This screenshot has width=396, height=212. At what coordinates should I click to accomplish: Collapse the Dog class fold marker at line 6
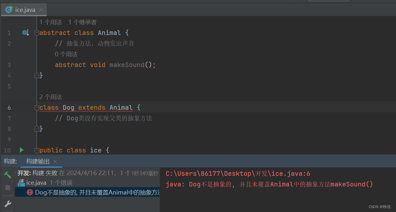37,107
